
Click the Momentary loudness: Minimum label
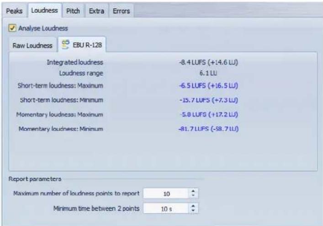pyautogui.click(x=61, y=129)
